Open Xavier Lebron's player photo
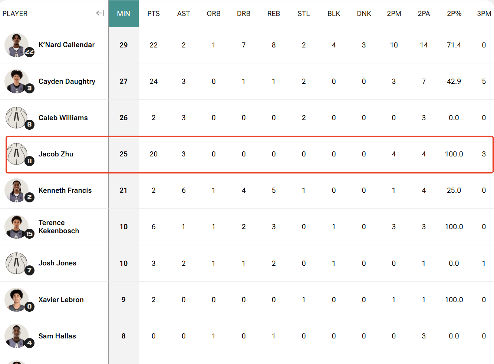Screen dimensions: 494x364 [x=16, y=300]
